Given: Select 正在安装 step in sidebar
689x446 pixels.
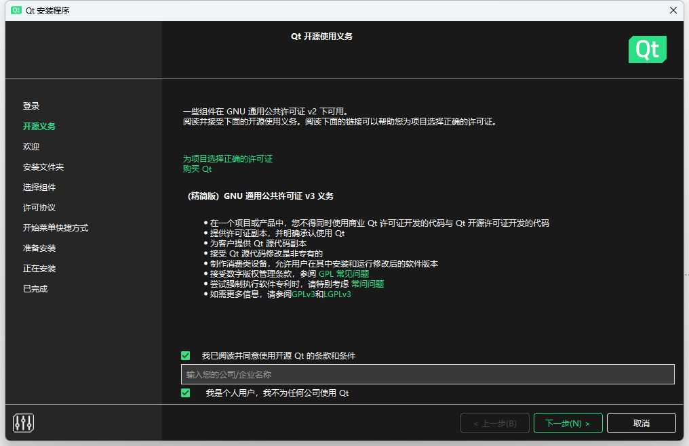Looking at the screenshot, I should pyautogui.click(x=39, y=269).
